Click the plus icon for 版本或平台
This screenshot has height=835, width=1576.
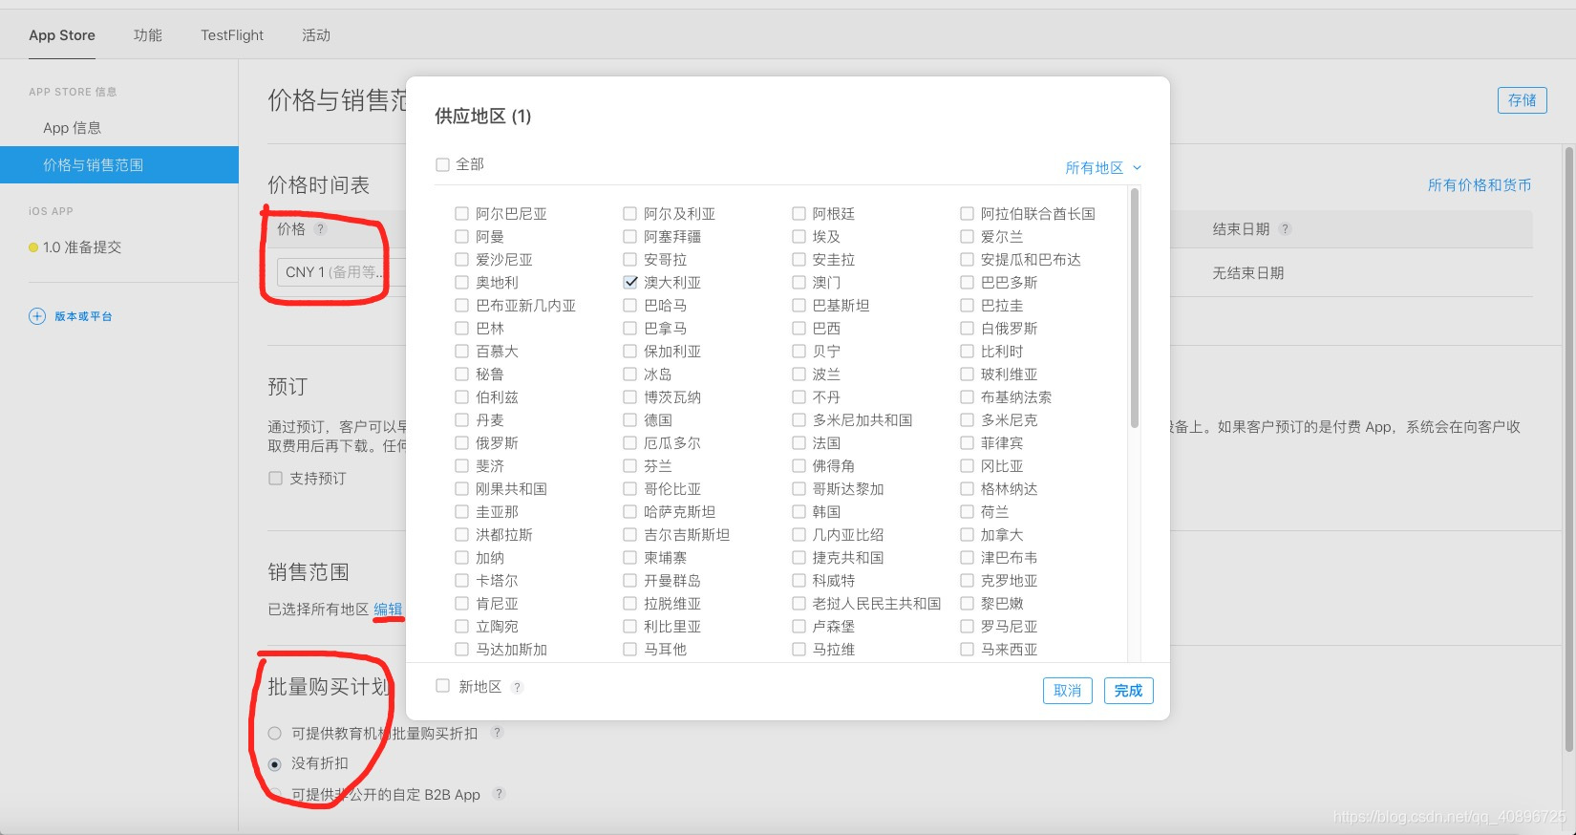coord(37,316)
